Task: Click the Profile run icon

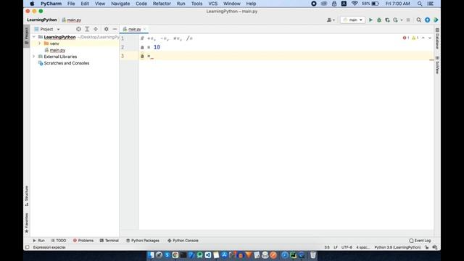Action: [396, 20]
